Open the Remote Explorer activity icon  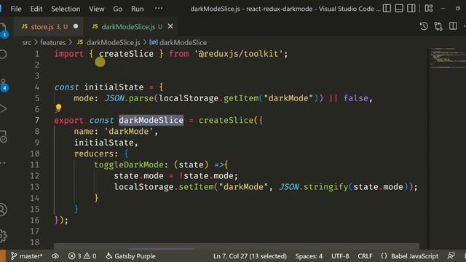click(3, 136)
